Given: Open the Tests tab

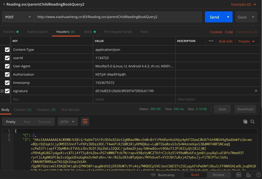Looking at the screenshot, I should click(x=144, y=32).
